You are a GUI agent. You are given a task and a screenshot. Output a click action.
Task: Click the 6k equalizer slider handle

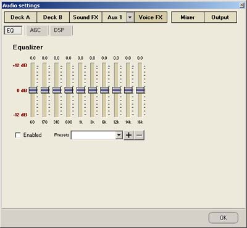click(x=104, y=90)
